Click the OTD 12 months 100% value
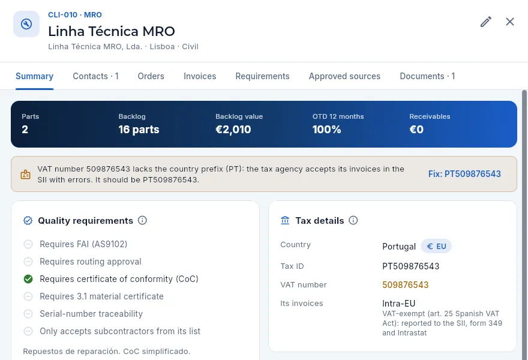528x360 pixels. [326, 130]
